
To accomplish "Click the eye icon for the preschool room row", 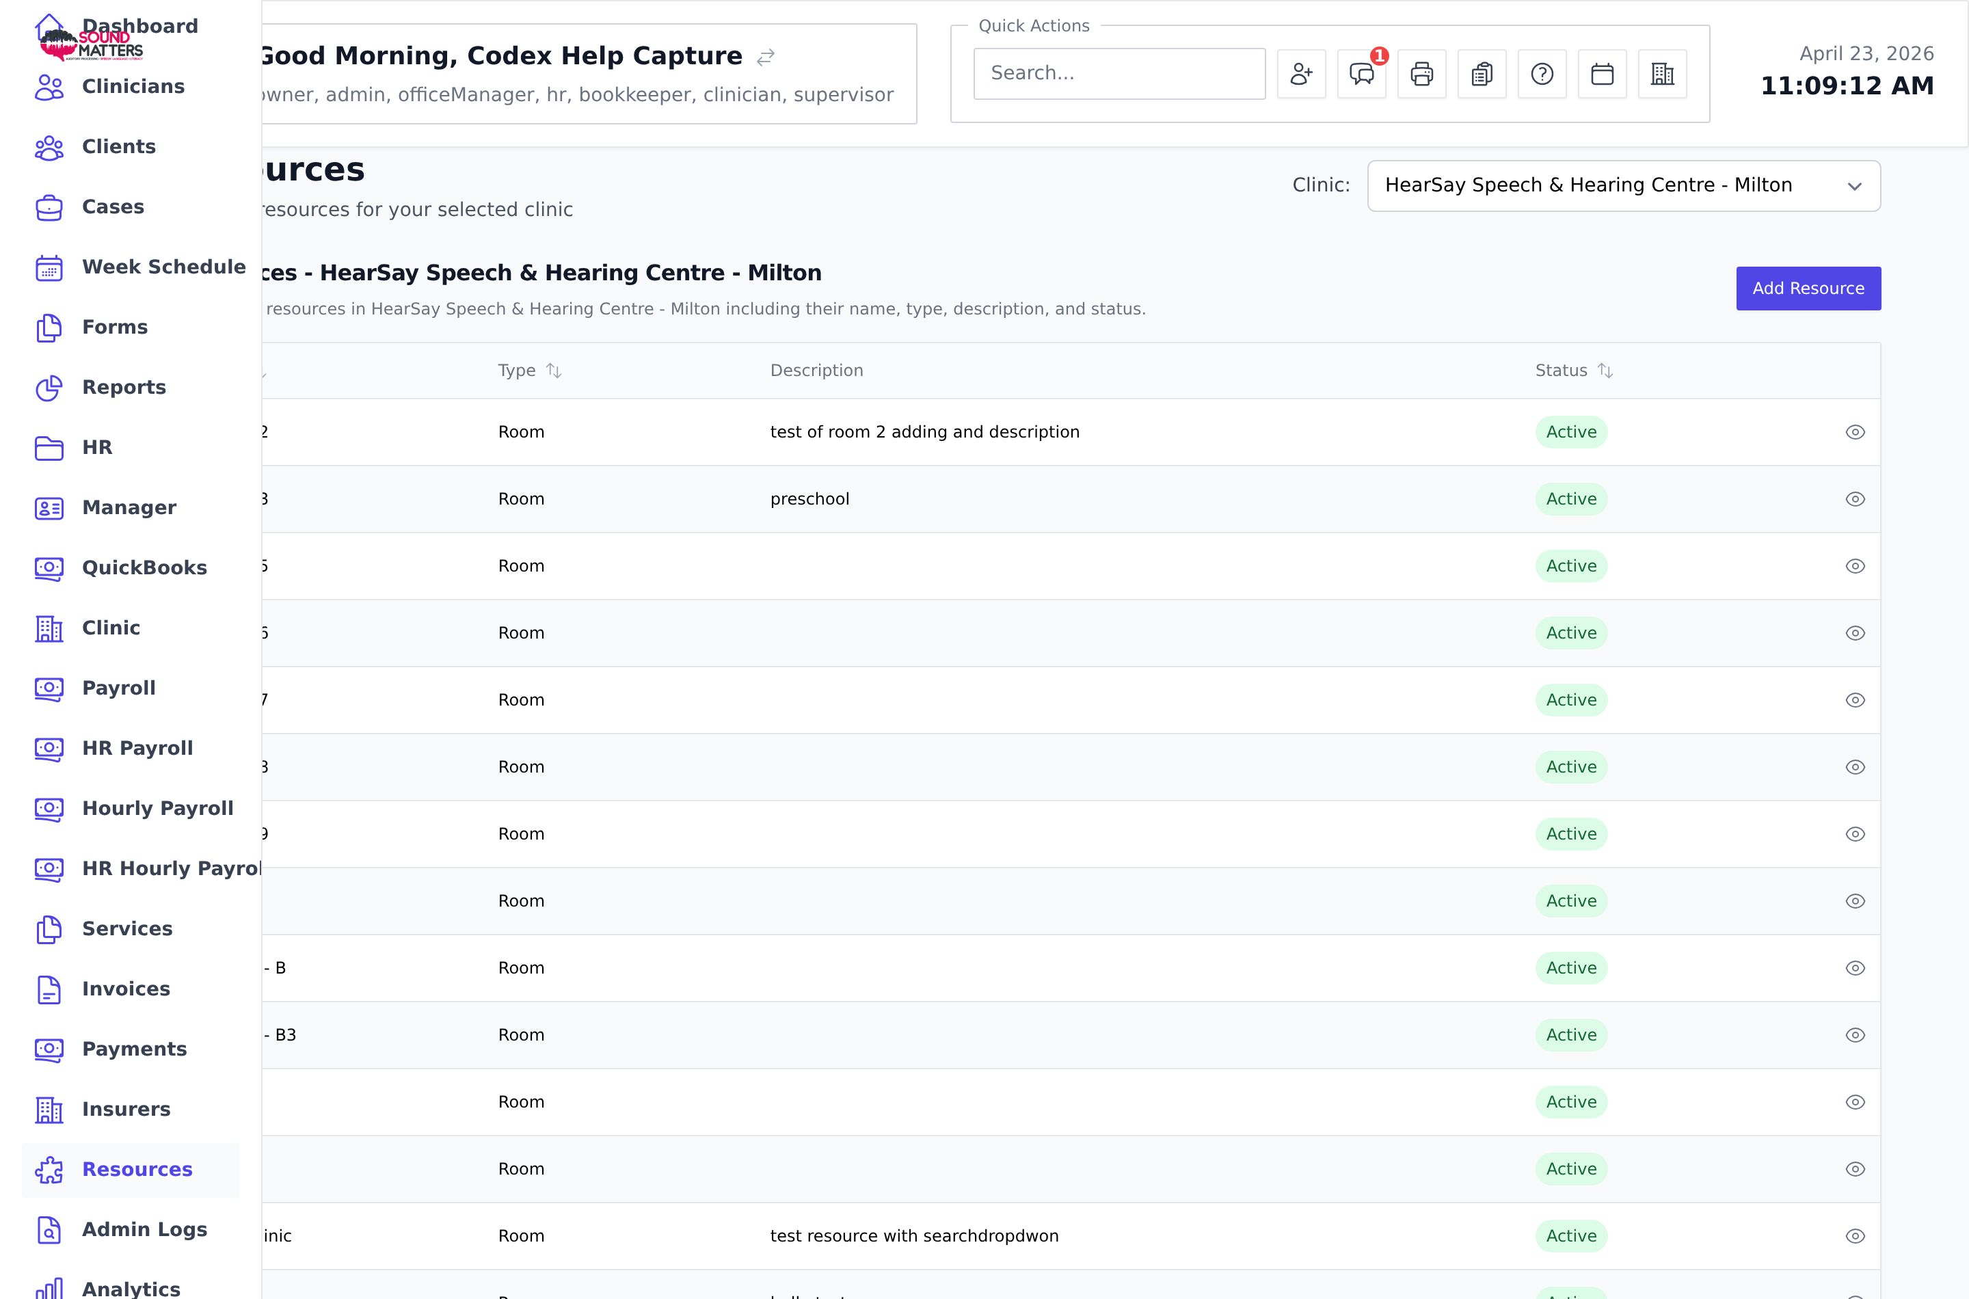I will coord(1855,500).
